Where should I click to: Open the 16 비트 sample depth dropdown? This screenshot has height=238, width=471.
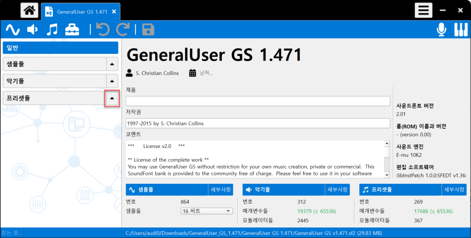(207, 211)
